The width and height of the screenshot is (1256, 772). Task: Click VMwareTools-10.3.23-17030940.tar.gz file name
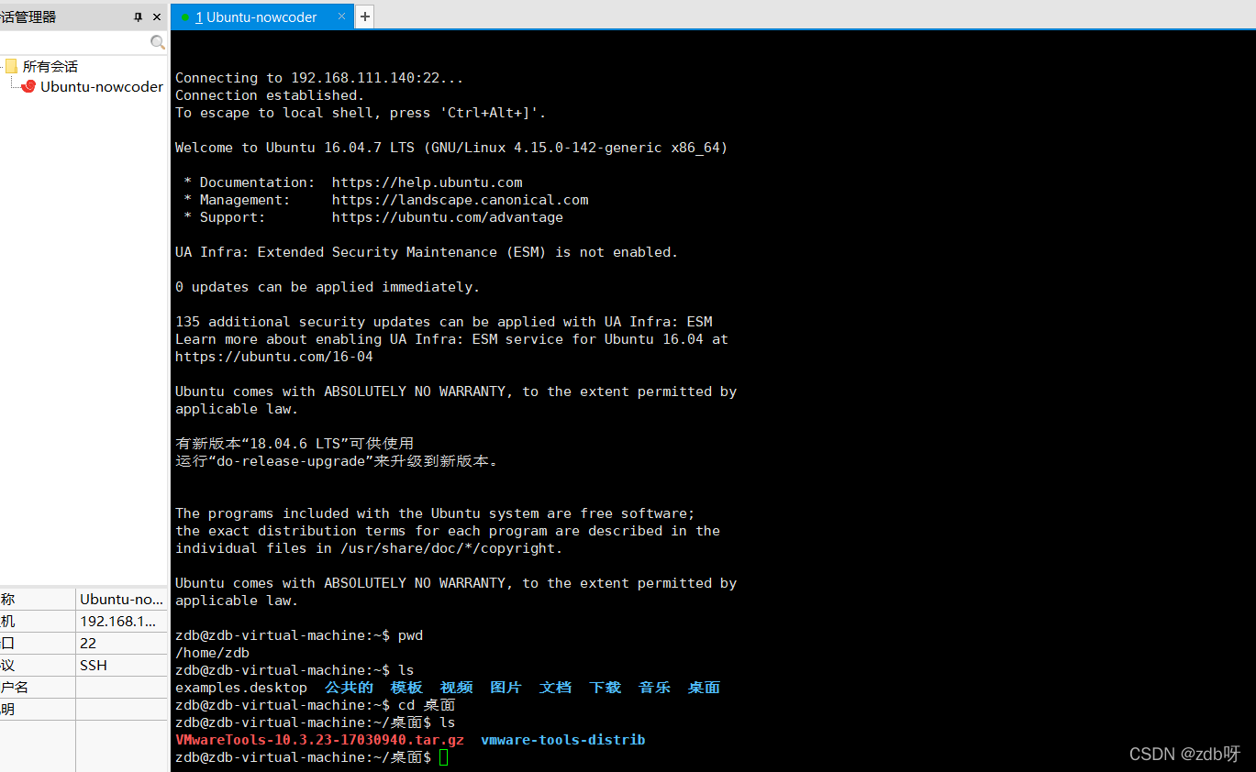tap(319, 740)
